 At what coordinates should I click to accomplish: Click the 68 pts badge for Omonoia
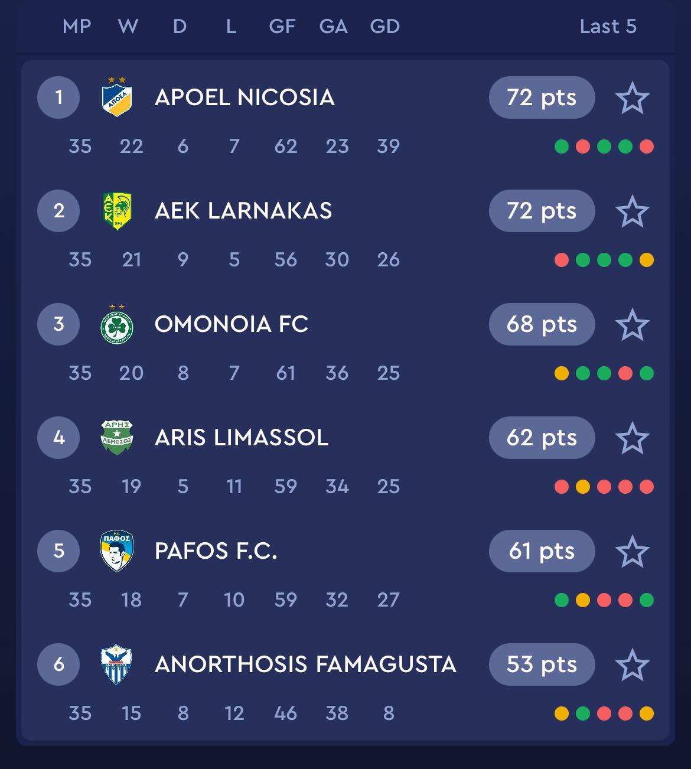pyautogui.click(x=542, y=324)
